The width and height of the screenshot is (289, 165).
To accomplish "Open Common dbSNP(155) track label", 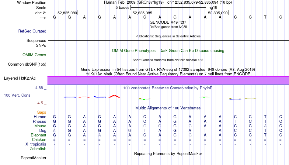I will point(27,64).
